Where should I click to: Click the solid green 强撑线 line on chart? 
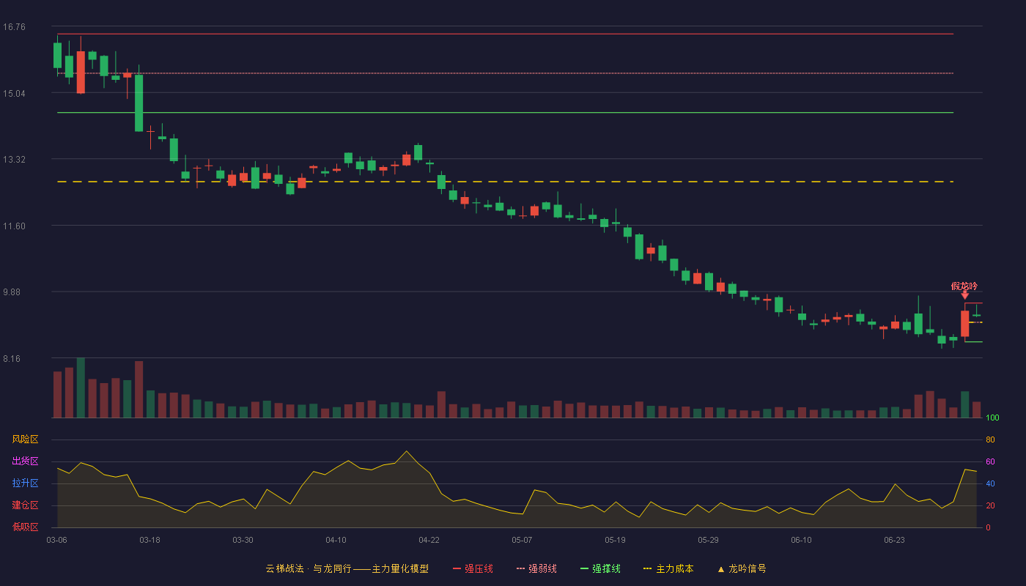point(505,113)
